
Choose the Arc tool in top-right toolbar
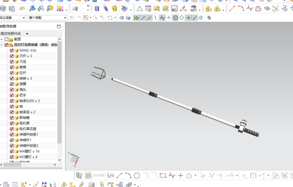coord(241,9)
